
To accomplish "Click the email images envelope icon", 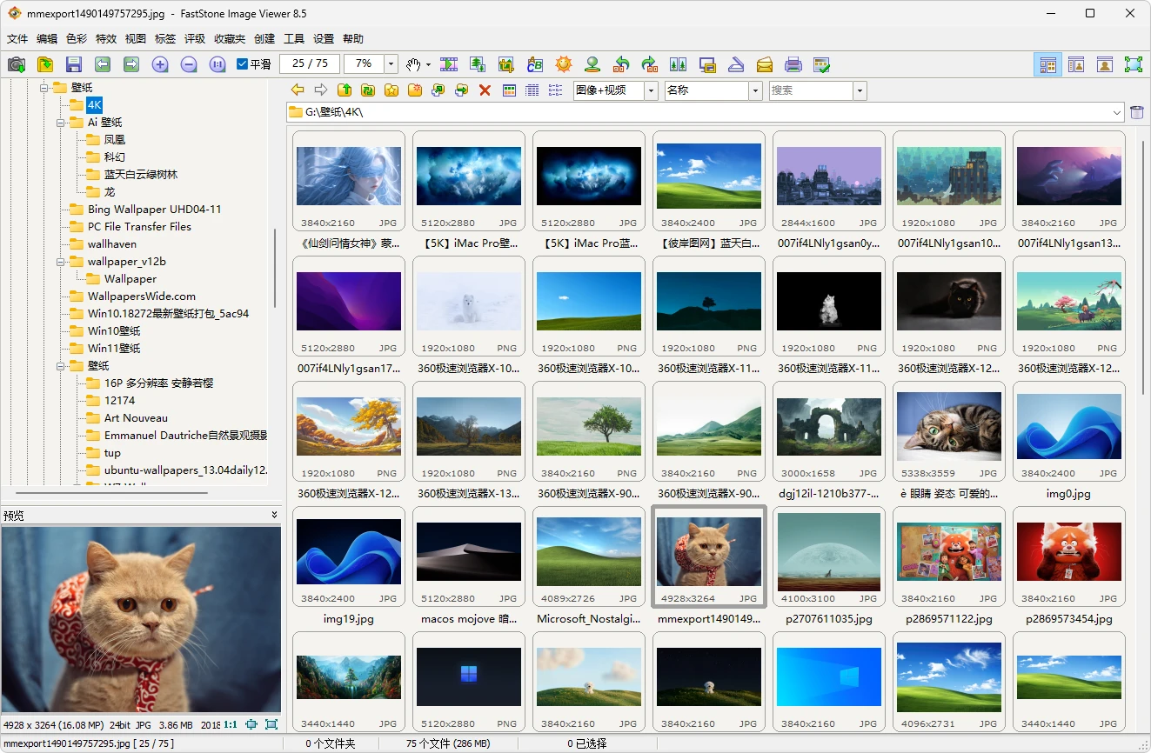I will point(765,64).
